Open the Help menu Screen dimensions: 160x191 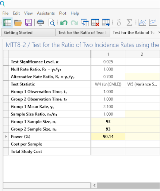(x=75, y=13)
